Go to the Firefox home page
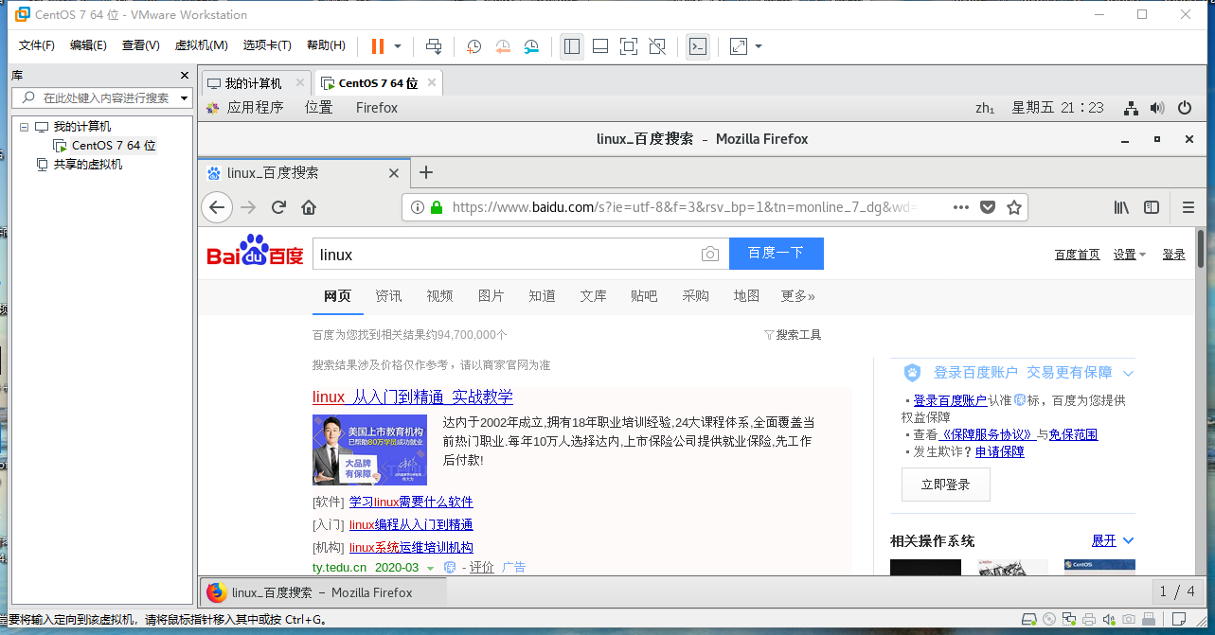This screenshot has height=635, width=1215. click(x=308, y=207)
